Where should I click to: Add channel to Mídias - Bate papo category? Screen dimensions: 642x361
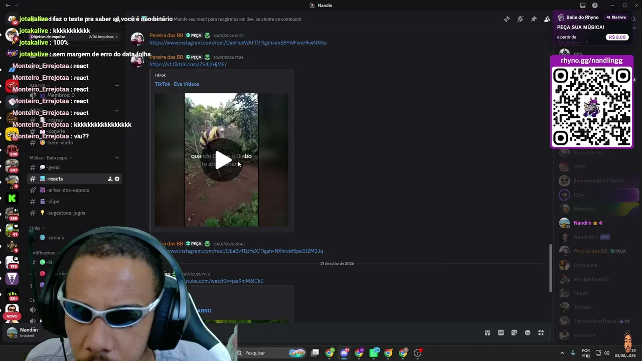click(x=117, y=158)
